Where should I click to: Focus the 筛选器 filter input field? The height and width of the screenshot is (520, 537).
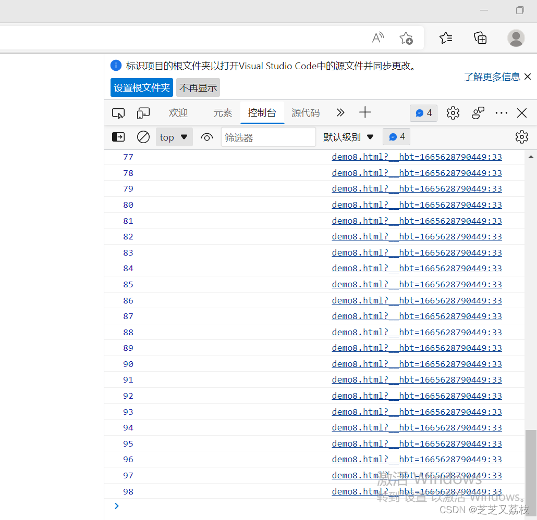[268, 137]
